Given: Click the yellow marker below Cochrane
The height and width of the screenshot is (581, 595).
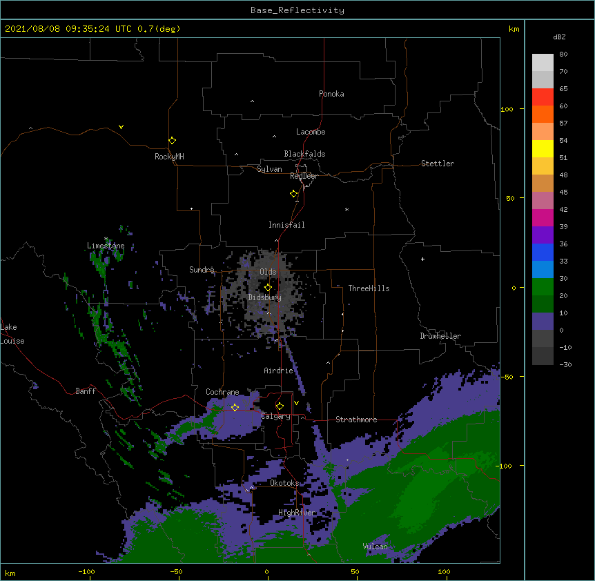Looking at the screenshot, I should tap(235, 407).
